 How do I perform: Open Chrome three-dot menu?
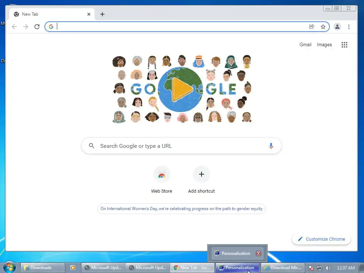point(349,27)
